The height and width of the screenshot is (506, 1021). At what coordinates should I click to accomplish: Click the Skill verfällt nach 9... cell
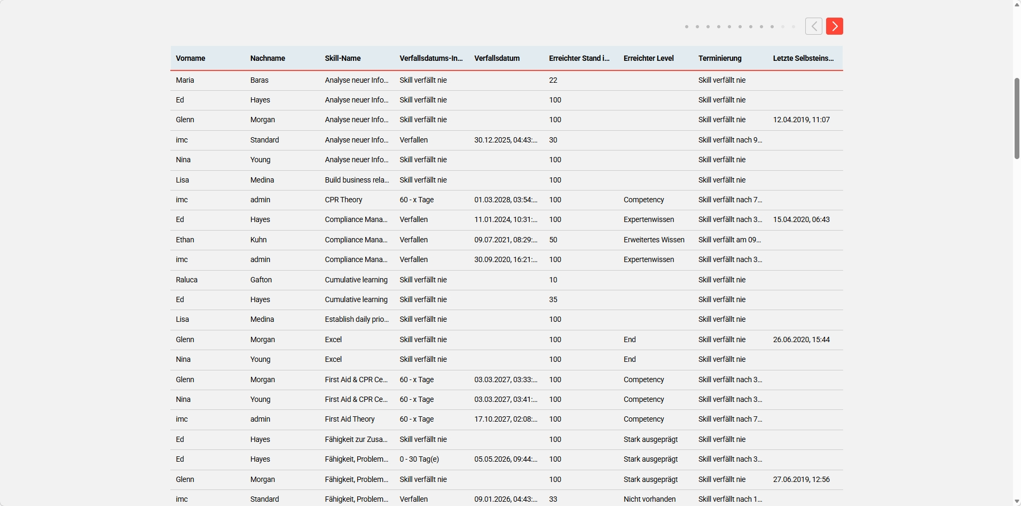(x=730, y=140)
